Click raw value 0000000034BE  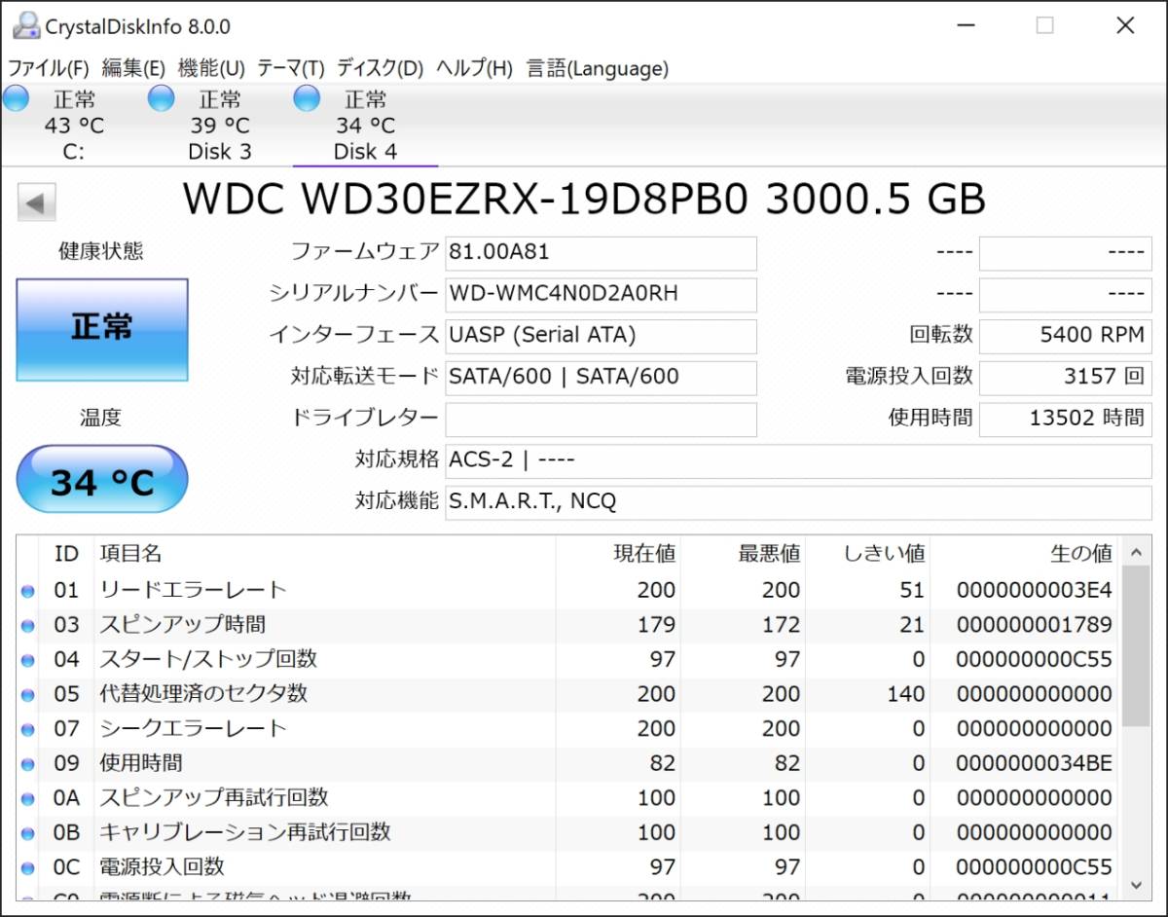1034,764
